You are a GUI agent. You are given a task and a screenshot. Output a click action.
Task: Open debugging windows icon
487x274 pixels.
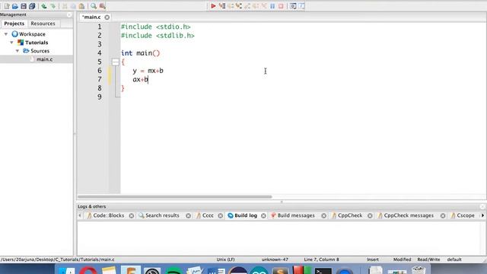pyautogui.click(x=292, y=6)
